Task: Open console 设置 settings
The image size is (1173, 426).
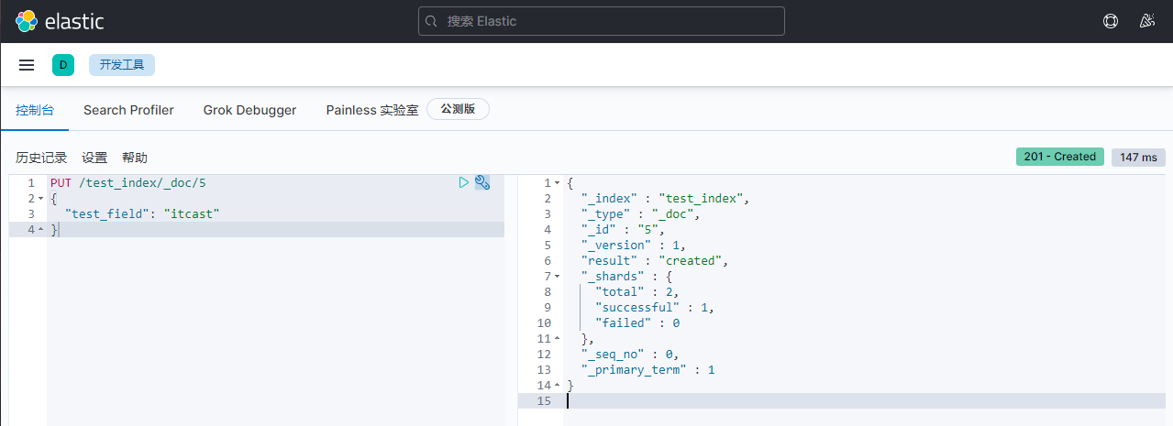Action: (94, 158)
